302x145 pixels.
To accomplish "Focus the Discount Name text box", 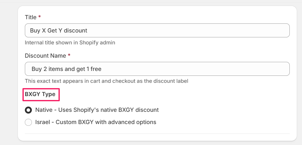I will 157,69.
